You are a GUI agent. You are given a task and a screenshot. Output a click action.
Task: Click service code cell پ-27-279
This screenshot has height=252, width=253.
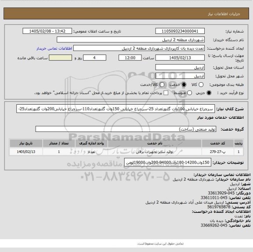217,152
